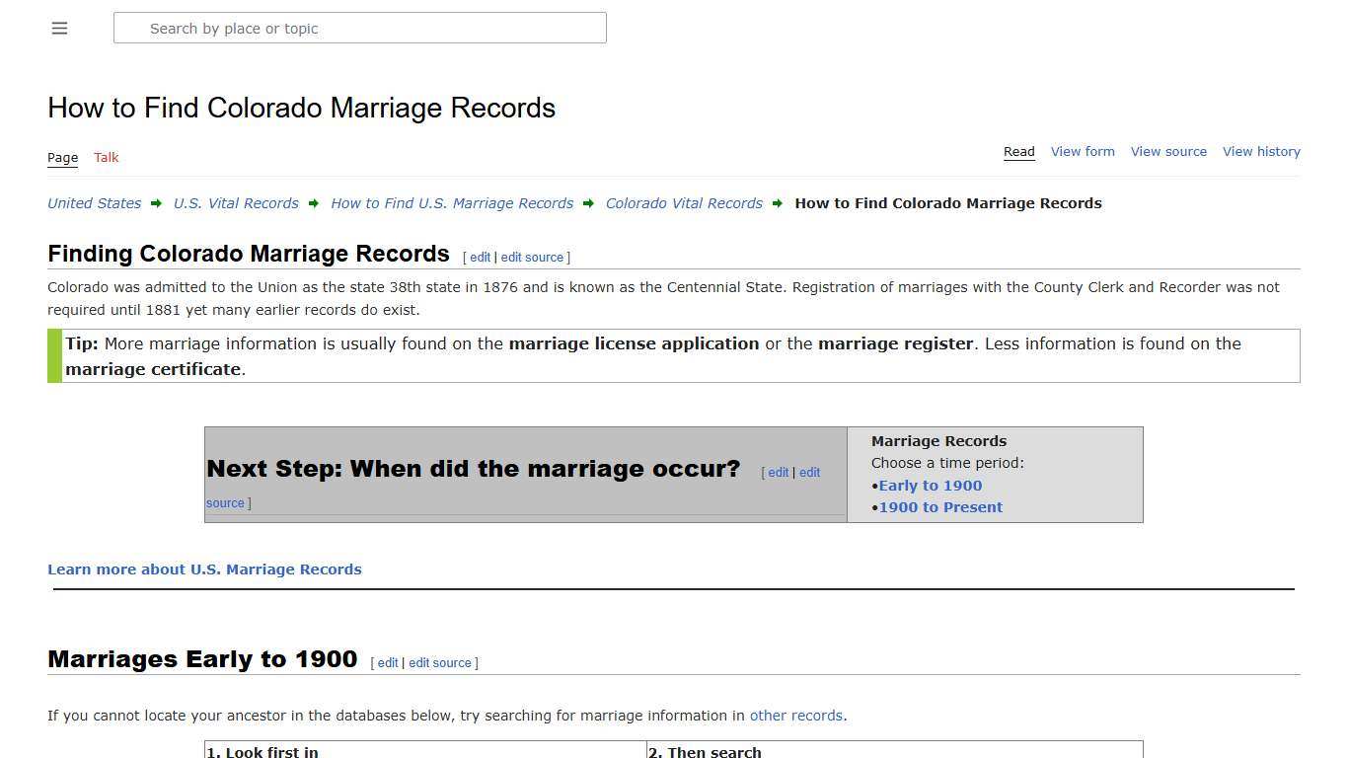Click edit source for Marriages Early to 1900
The width and height of the screenshot is (1348, 758).
pyautogui.click(x=440, y=662)
